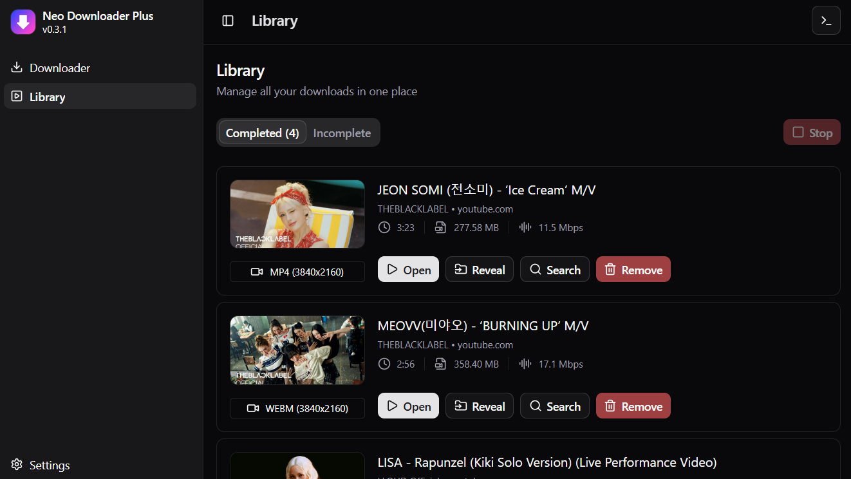Click the MEOVV BURNING UP thumbnail
Screen dimensions: 851x479
point(297,350)
